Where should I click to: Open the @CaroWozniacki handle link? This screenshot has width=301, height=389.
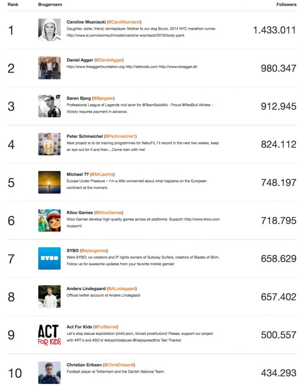[124, 22]
